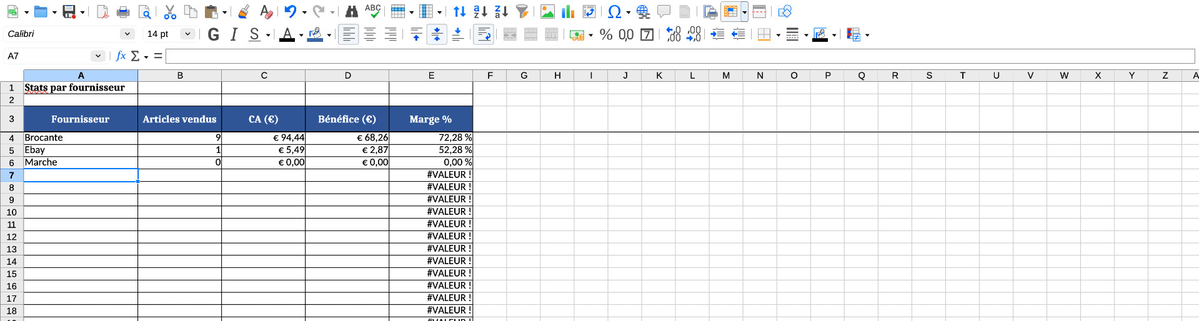Click into the formula input line
The height and width of the screenshot is (321, 1199).
(680, 56)
